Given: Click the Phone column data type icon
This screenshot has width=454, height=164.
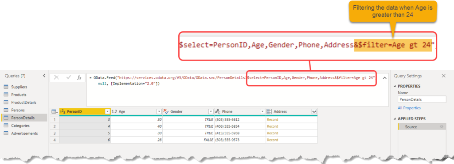Looking at the screenshot, I should 218,111.
